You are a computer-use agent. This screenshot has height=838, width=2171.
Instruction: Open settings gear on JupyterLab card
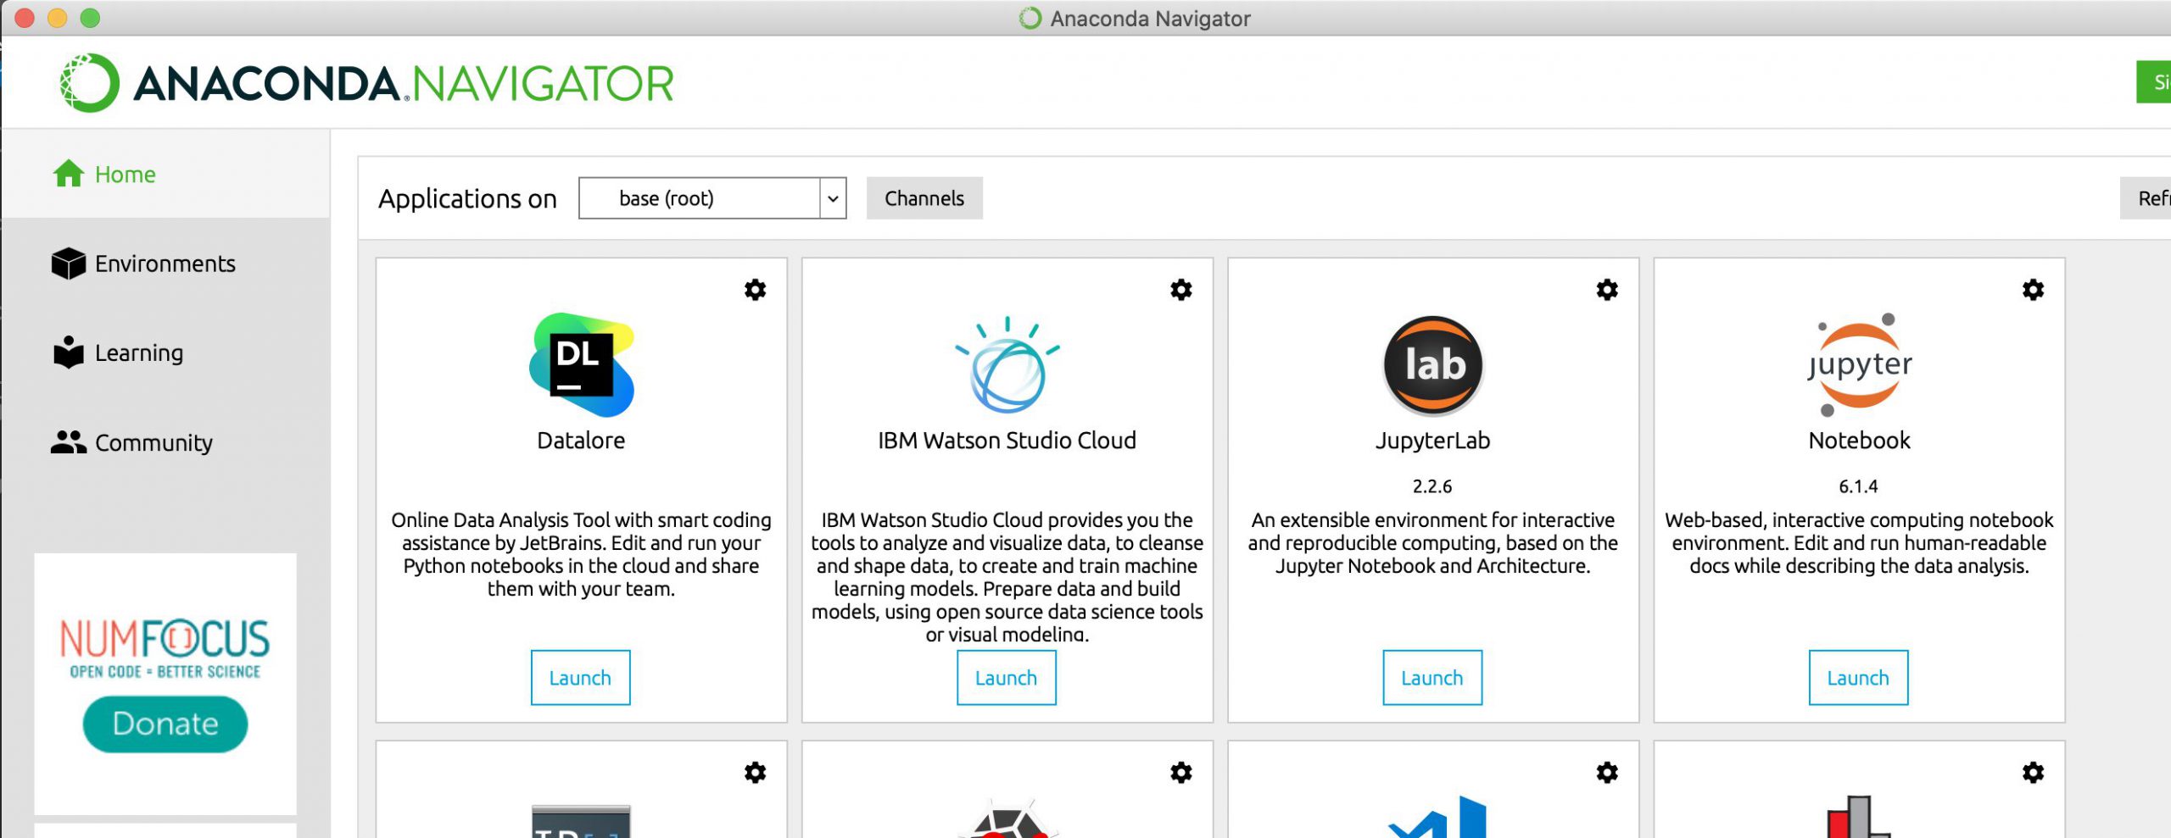[1606, 290]
